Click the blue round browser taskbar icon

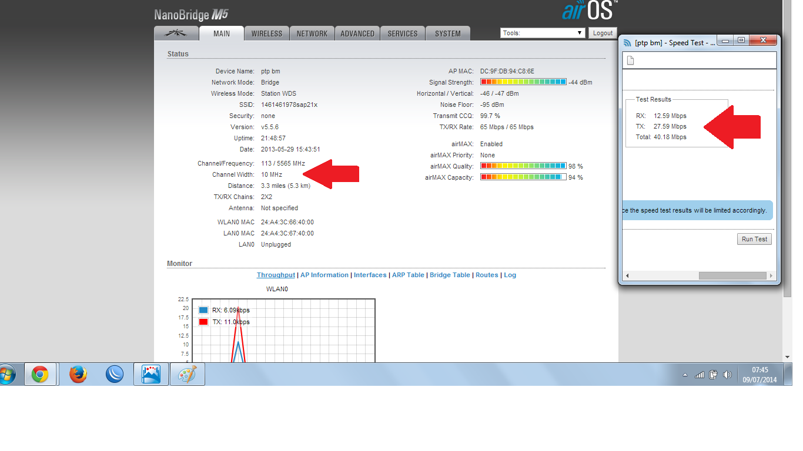click(x=115, y=374)
